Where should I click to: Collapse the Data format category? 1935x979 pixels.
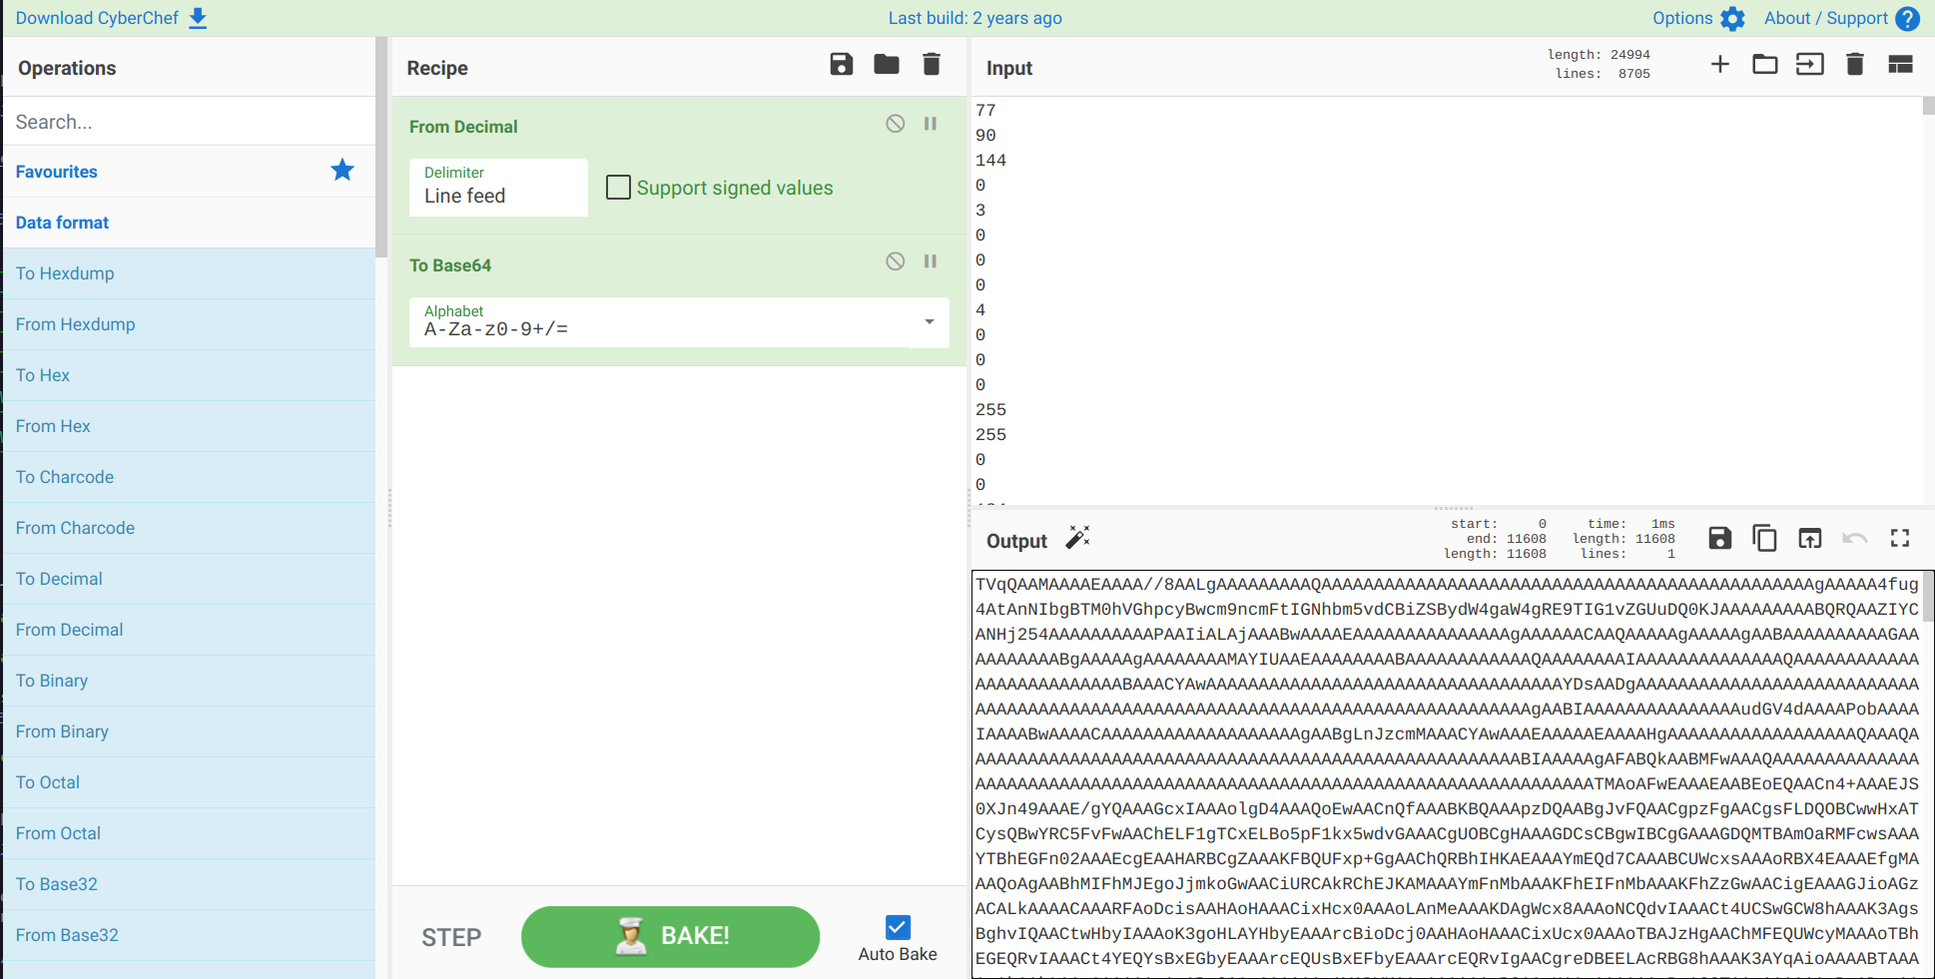(190, 223)
